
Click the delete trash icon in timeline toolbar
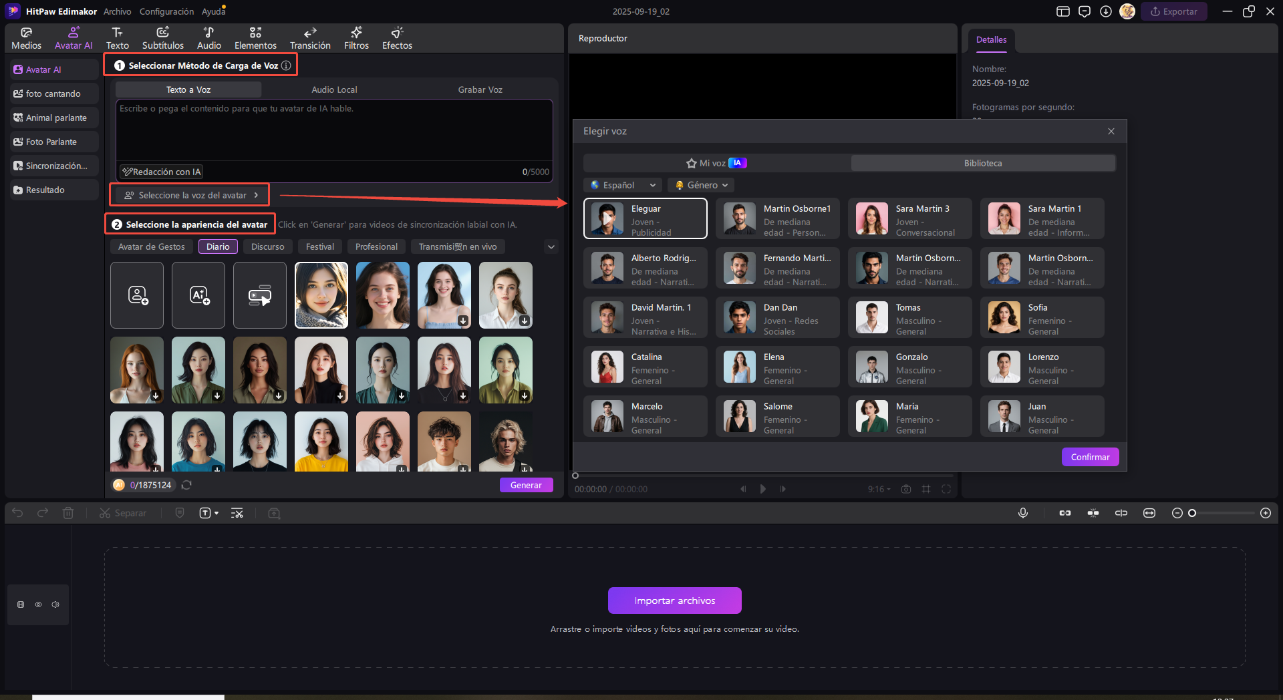(x=68, y=513)
